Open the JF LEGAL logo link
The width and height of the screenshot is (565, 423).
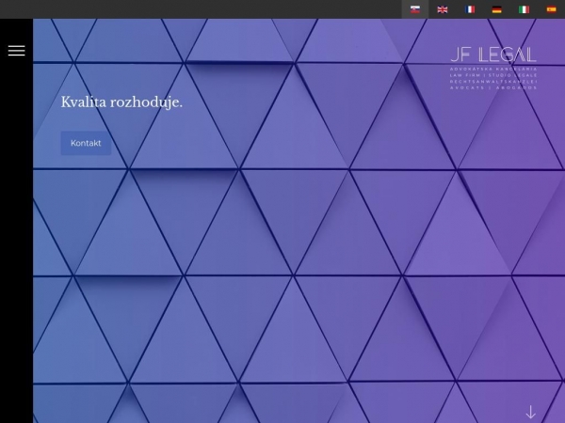(x=493, y=69)
